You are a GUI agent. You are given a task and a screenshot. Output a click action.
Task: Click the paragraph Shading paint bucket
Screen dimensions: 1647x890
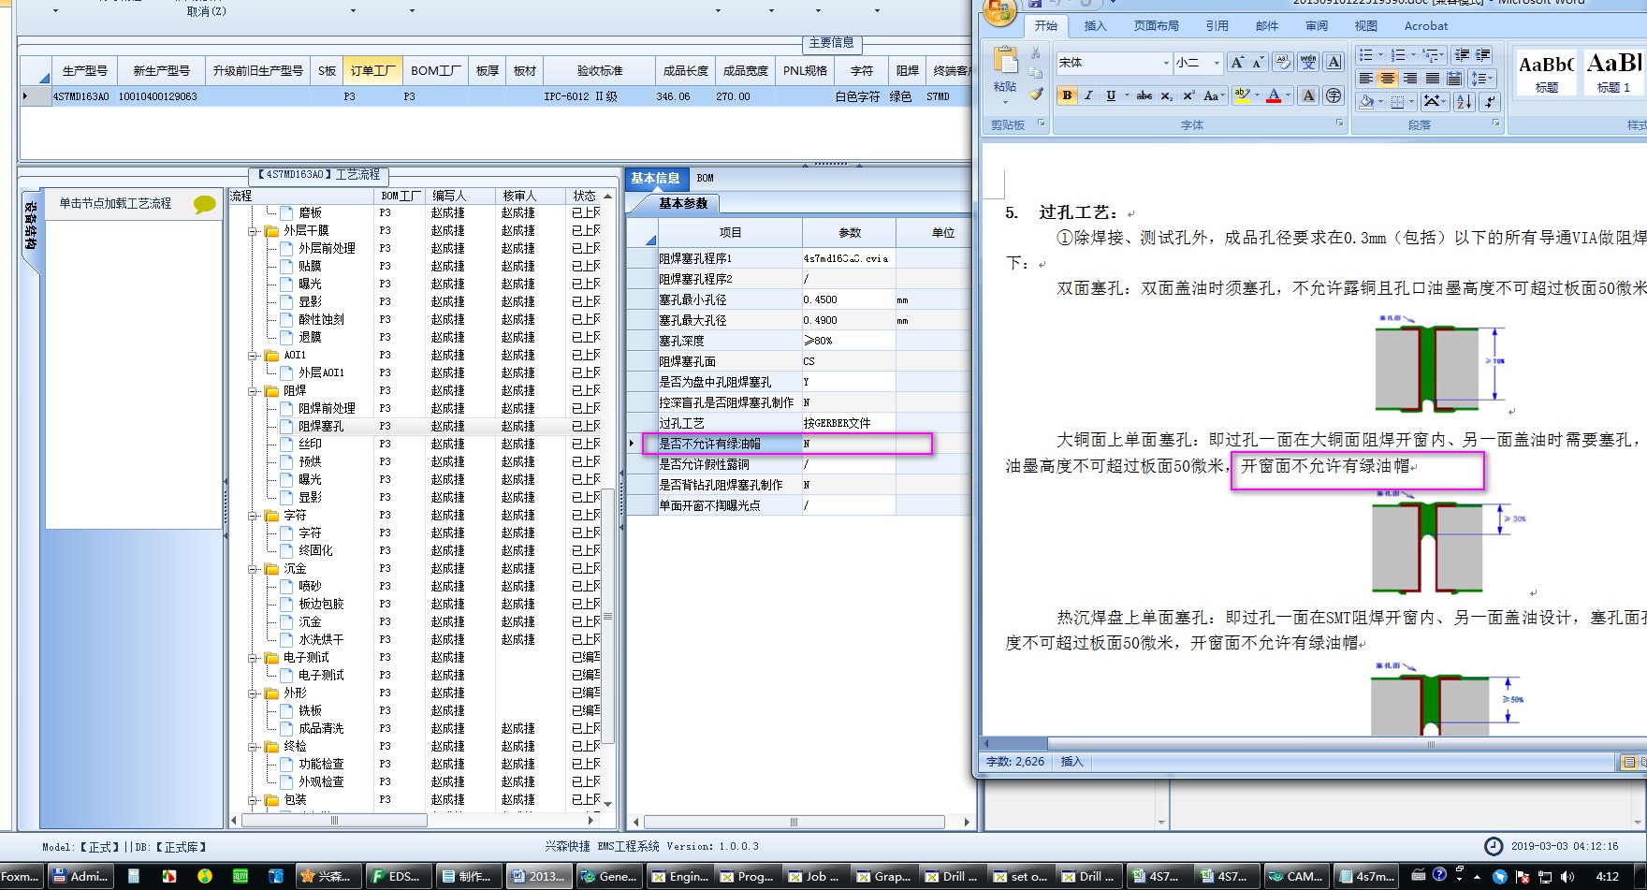coord(1367,101)
